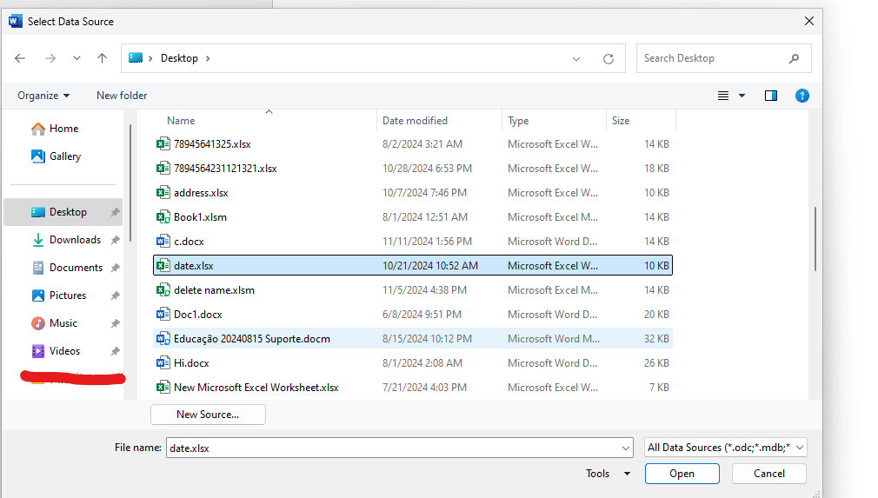This screenshot has width=878, height=498.
Task: Select address.xlsx in the file list
Action: (x=413, y=193)
